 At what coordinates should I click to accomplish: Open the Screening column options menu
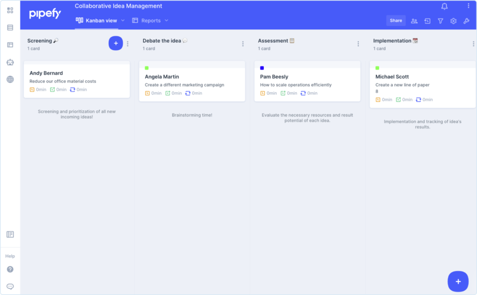tap(128, 43)
